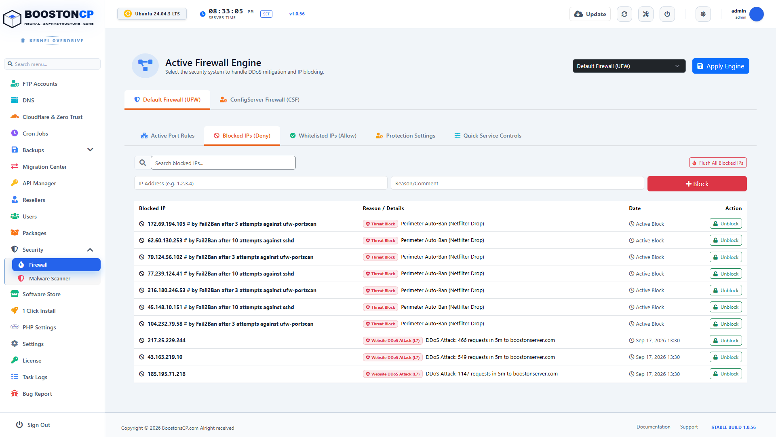The image size is (776, 437).
Task: Click Flush All Blocked IPs
Action: (718, 163)
